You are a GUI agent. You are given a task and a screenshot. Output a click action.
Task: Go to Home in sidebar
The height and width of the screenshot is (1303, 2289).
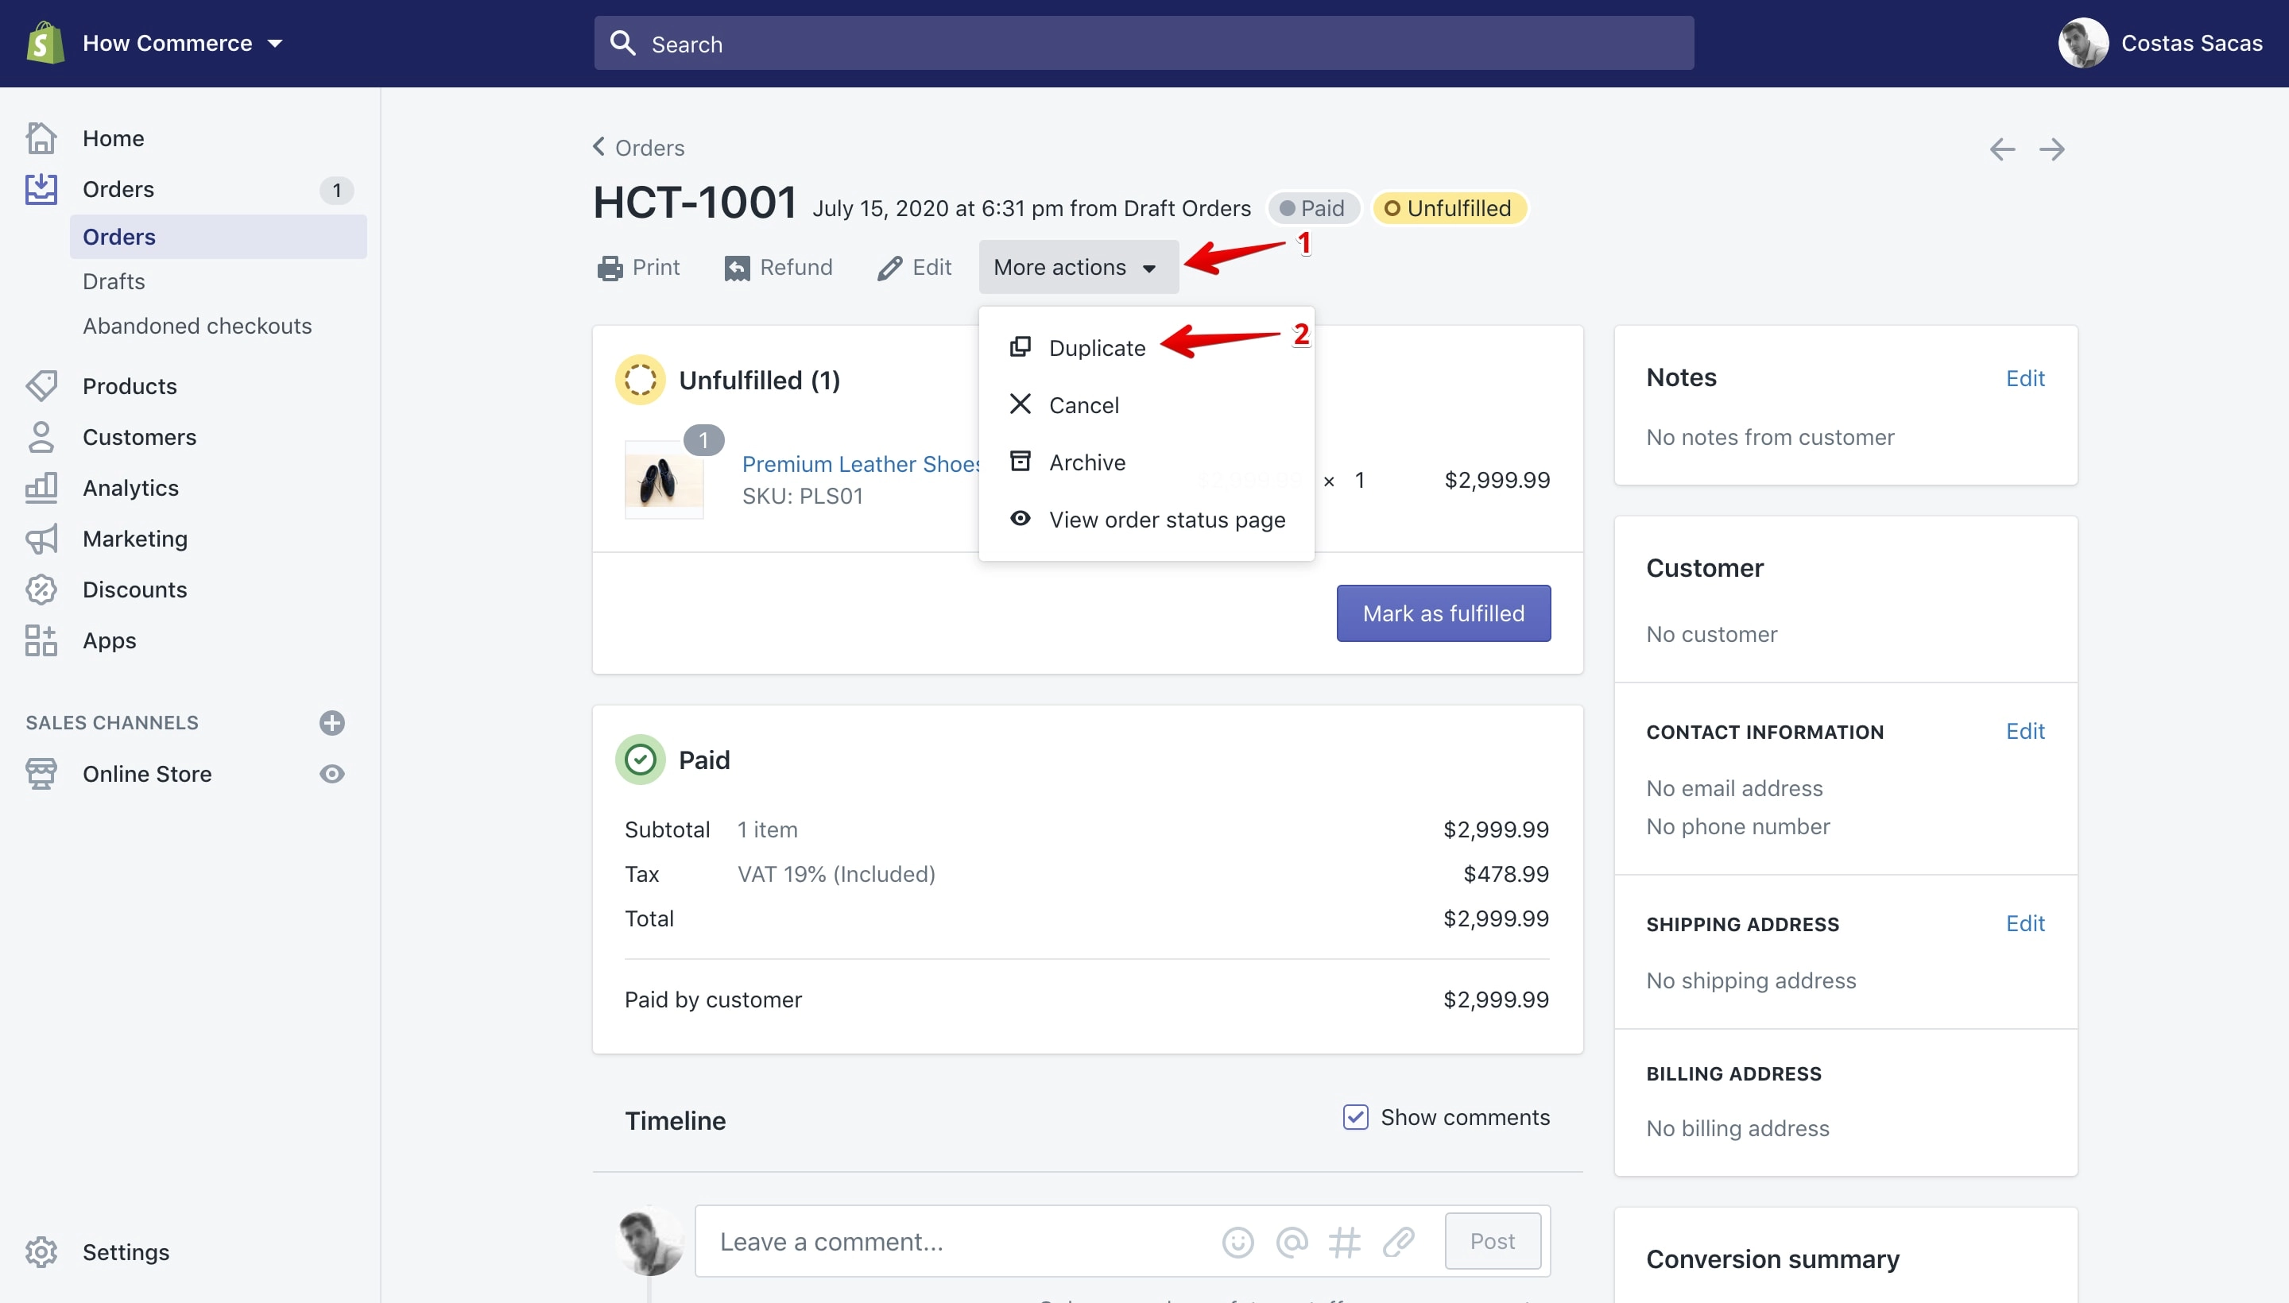click(x=113, y=137)
